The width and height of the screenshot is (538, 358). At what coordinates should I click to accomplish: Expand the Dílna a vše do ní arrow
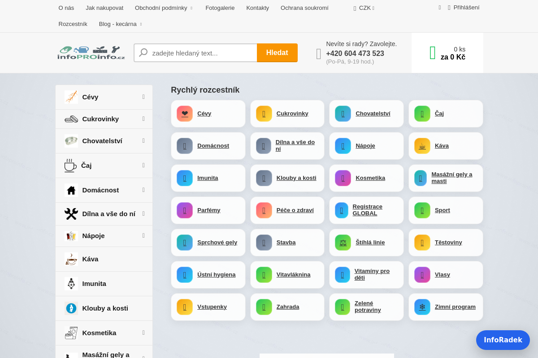pyautogui.click(x=143, y=213)
